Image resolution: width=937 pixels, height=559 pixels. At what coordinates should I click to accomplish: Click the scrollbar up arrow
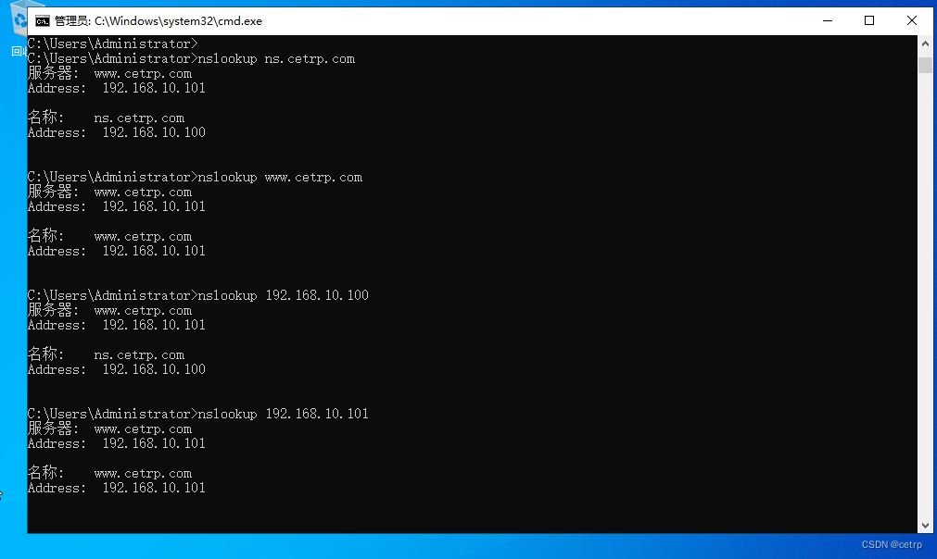pos(925,43)
